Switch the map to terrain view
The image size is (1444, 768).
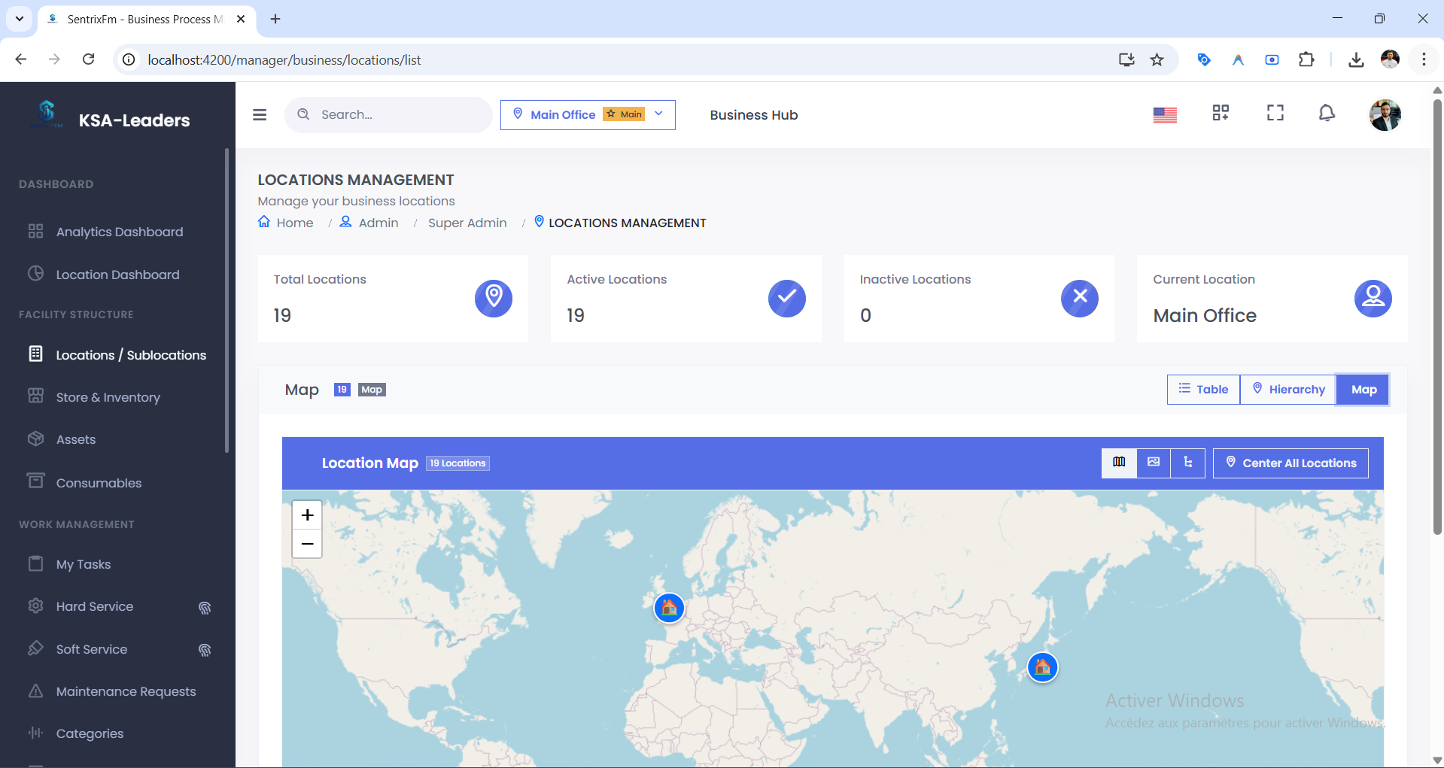1187,463
